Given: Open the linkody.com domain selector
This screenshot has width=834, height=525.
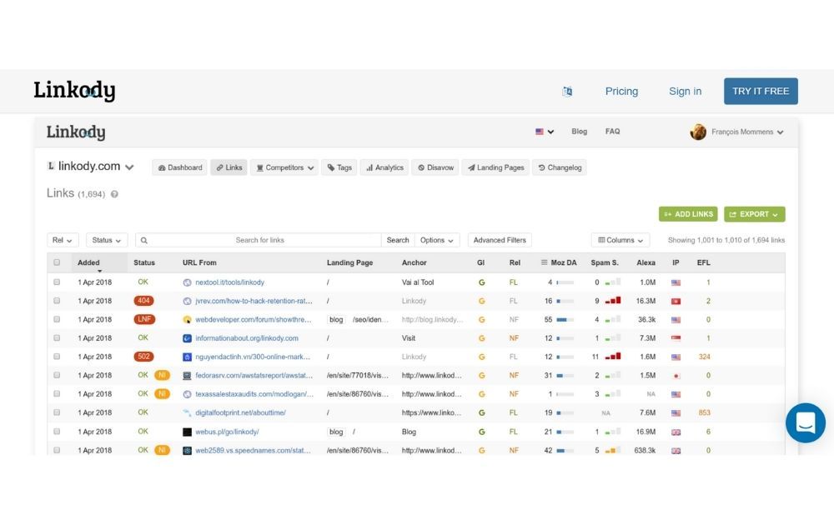Looking at the screenshot, I should click(x=90, y=167).
